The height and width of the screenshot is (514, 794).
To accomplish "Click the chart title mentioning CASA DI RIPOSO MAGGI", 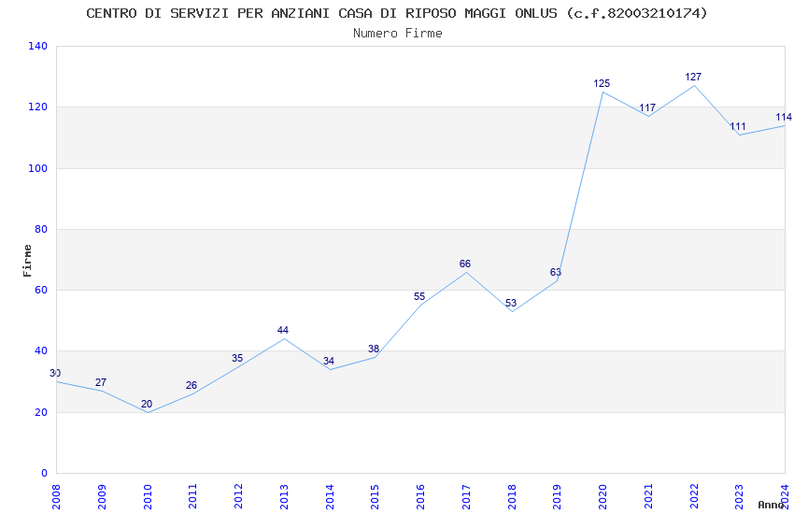I will [x=396, y=14].
